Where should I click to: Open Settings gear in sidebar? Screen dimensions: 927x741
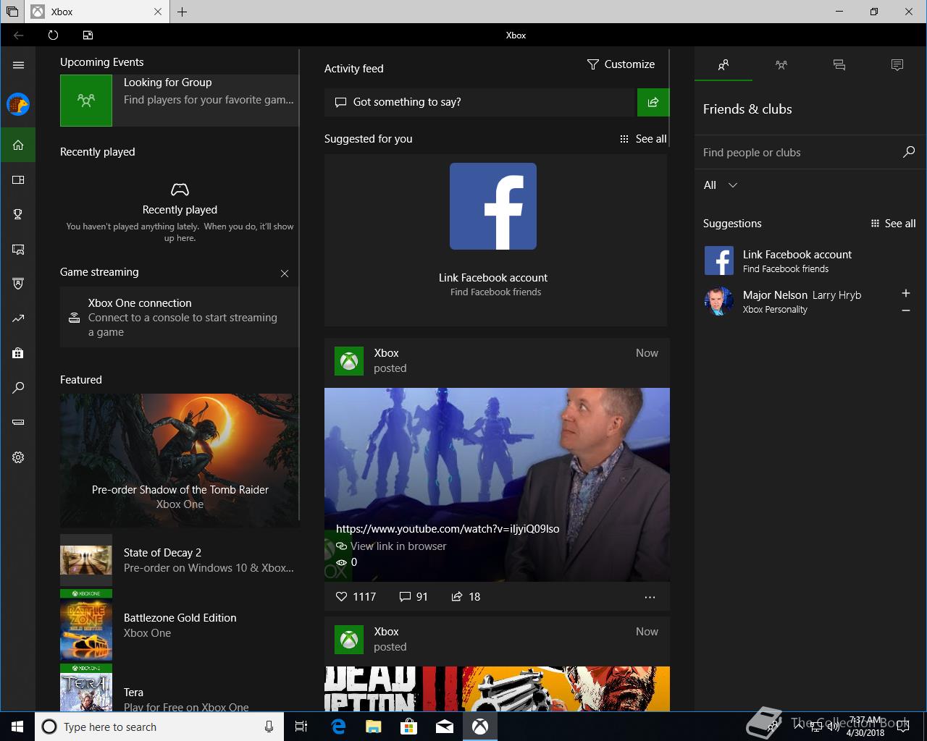tap(18, 457)
